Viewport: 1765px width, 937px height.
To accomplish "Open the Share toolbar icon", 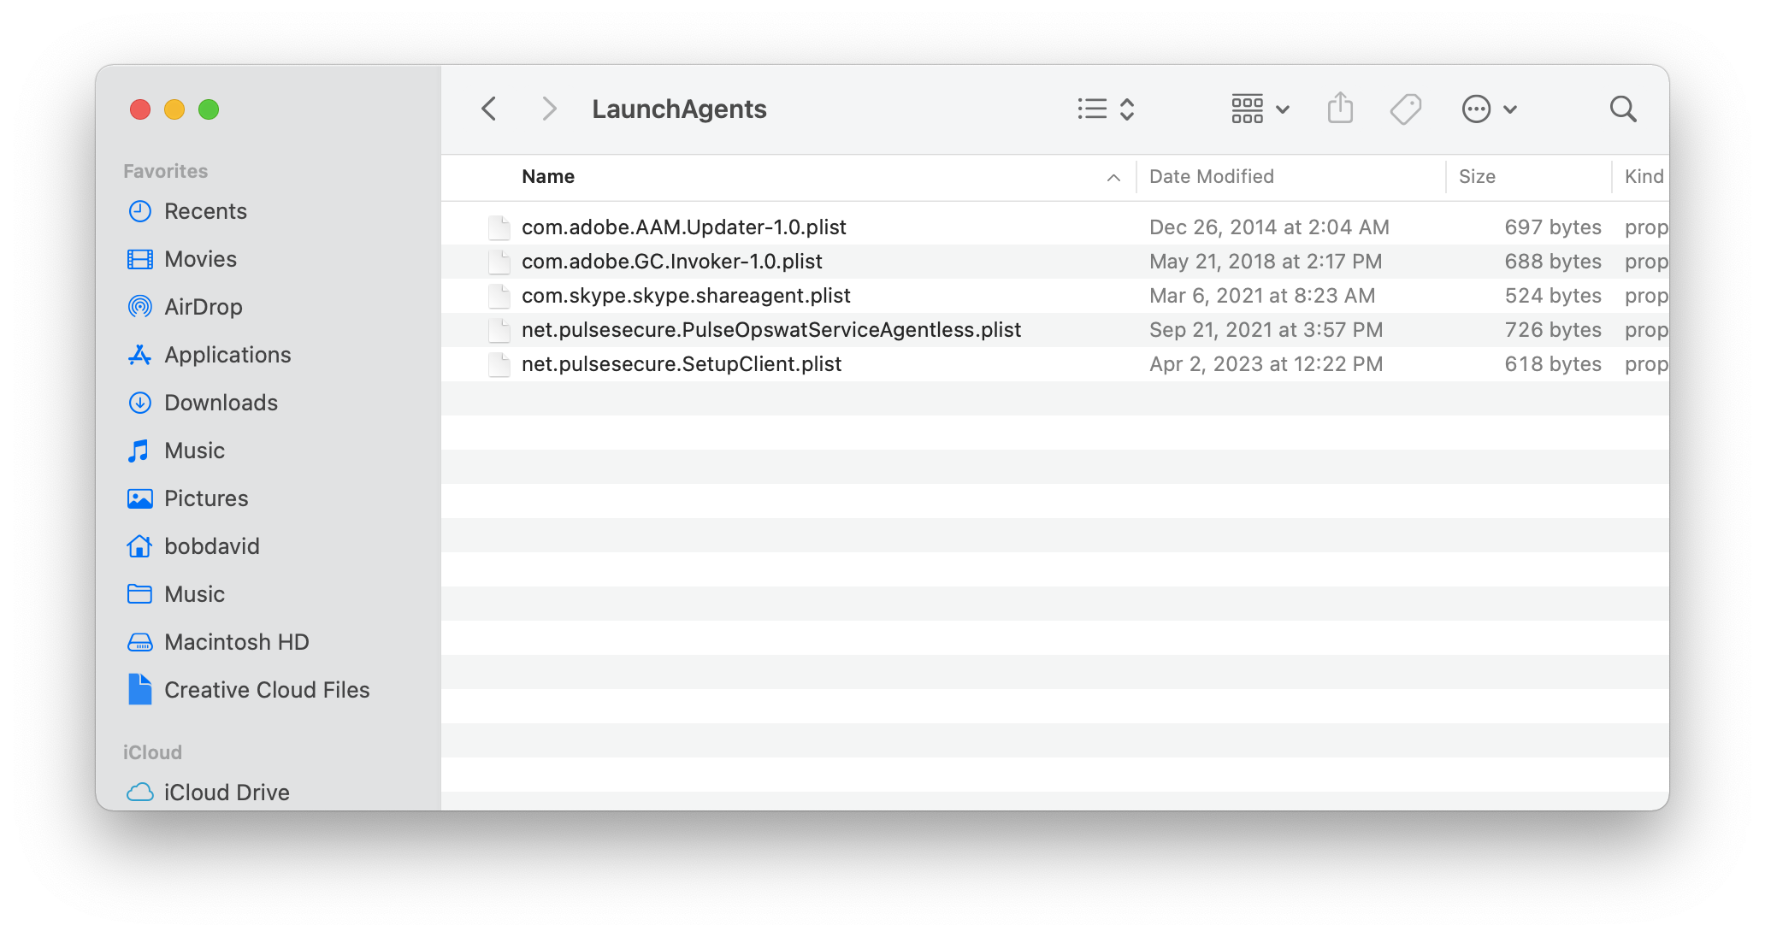I will [x=1340, y=109].
